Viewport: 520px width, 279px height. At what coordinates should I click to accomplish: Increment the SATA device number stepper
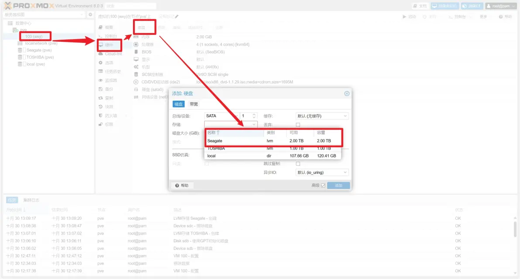point(253,114)
